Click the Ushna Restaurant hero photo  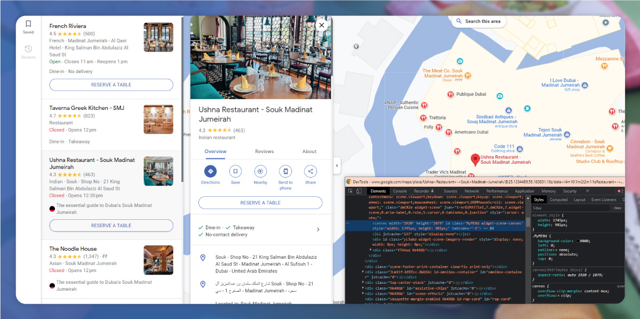pyautogui.click(x=261, y=57)
